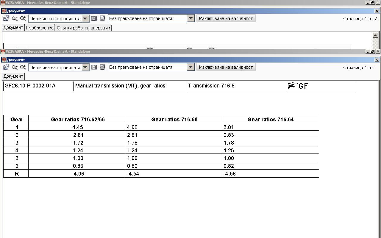Click the 'R' reverse gear row label

point(17,174)
